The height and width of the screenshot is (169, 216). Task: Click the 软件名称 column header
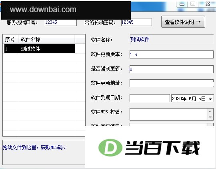pyautogui.click(x=47, y=39)
